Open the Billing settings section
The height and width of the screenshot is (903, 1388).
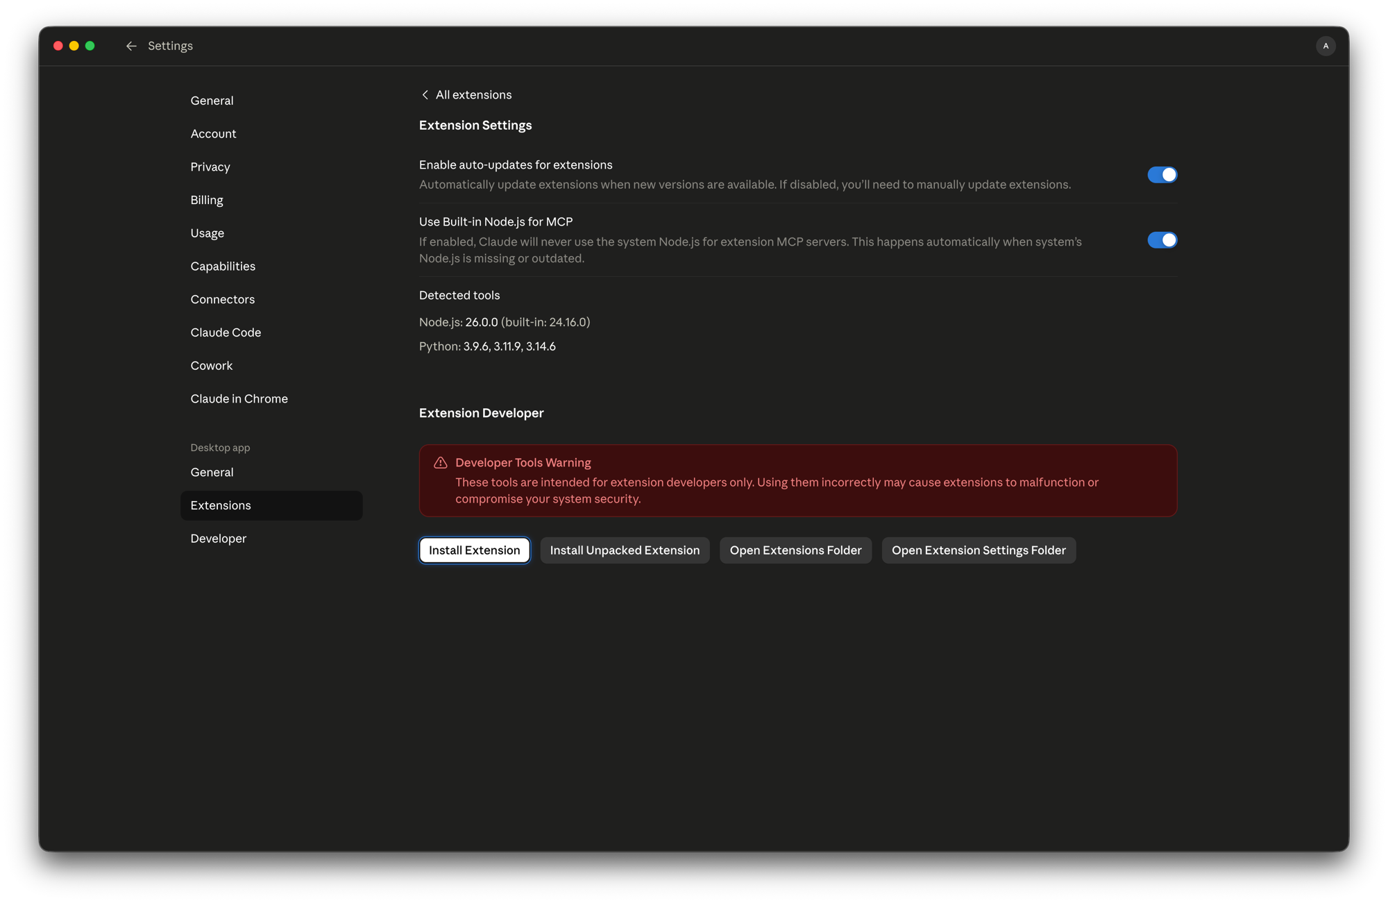(271, 200)
